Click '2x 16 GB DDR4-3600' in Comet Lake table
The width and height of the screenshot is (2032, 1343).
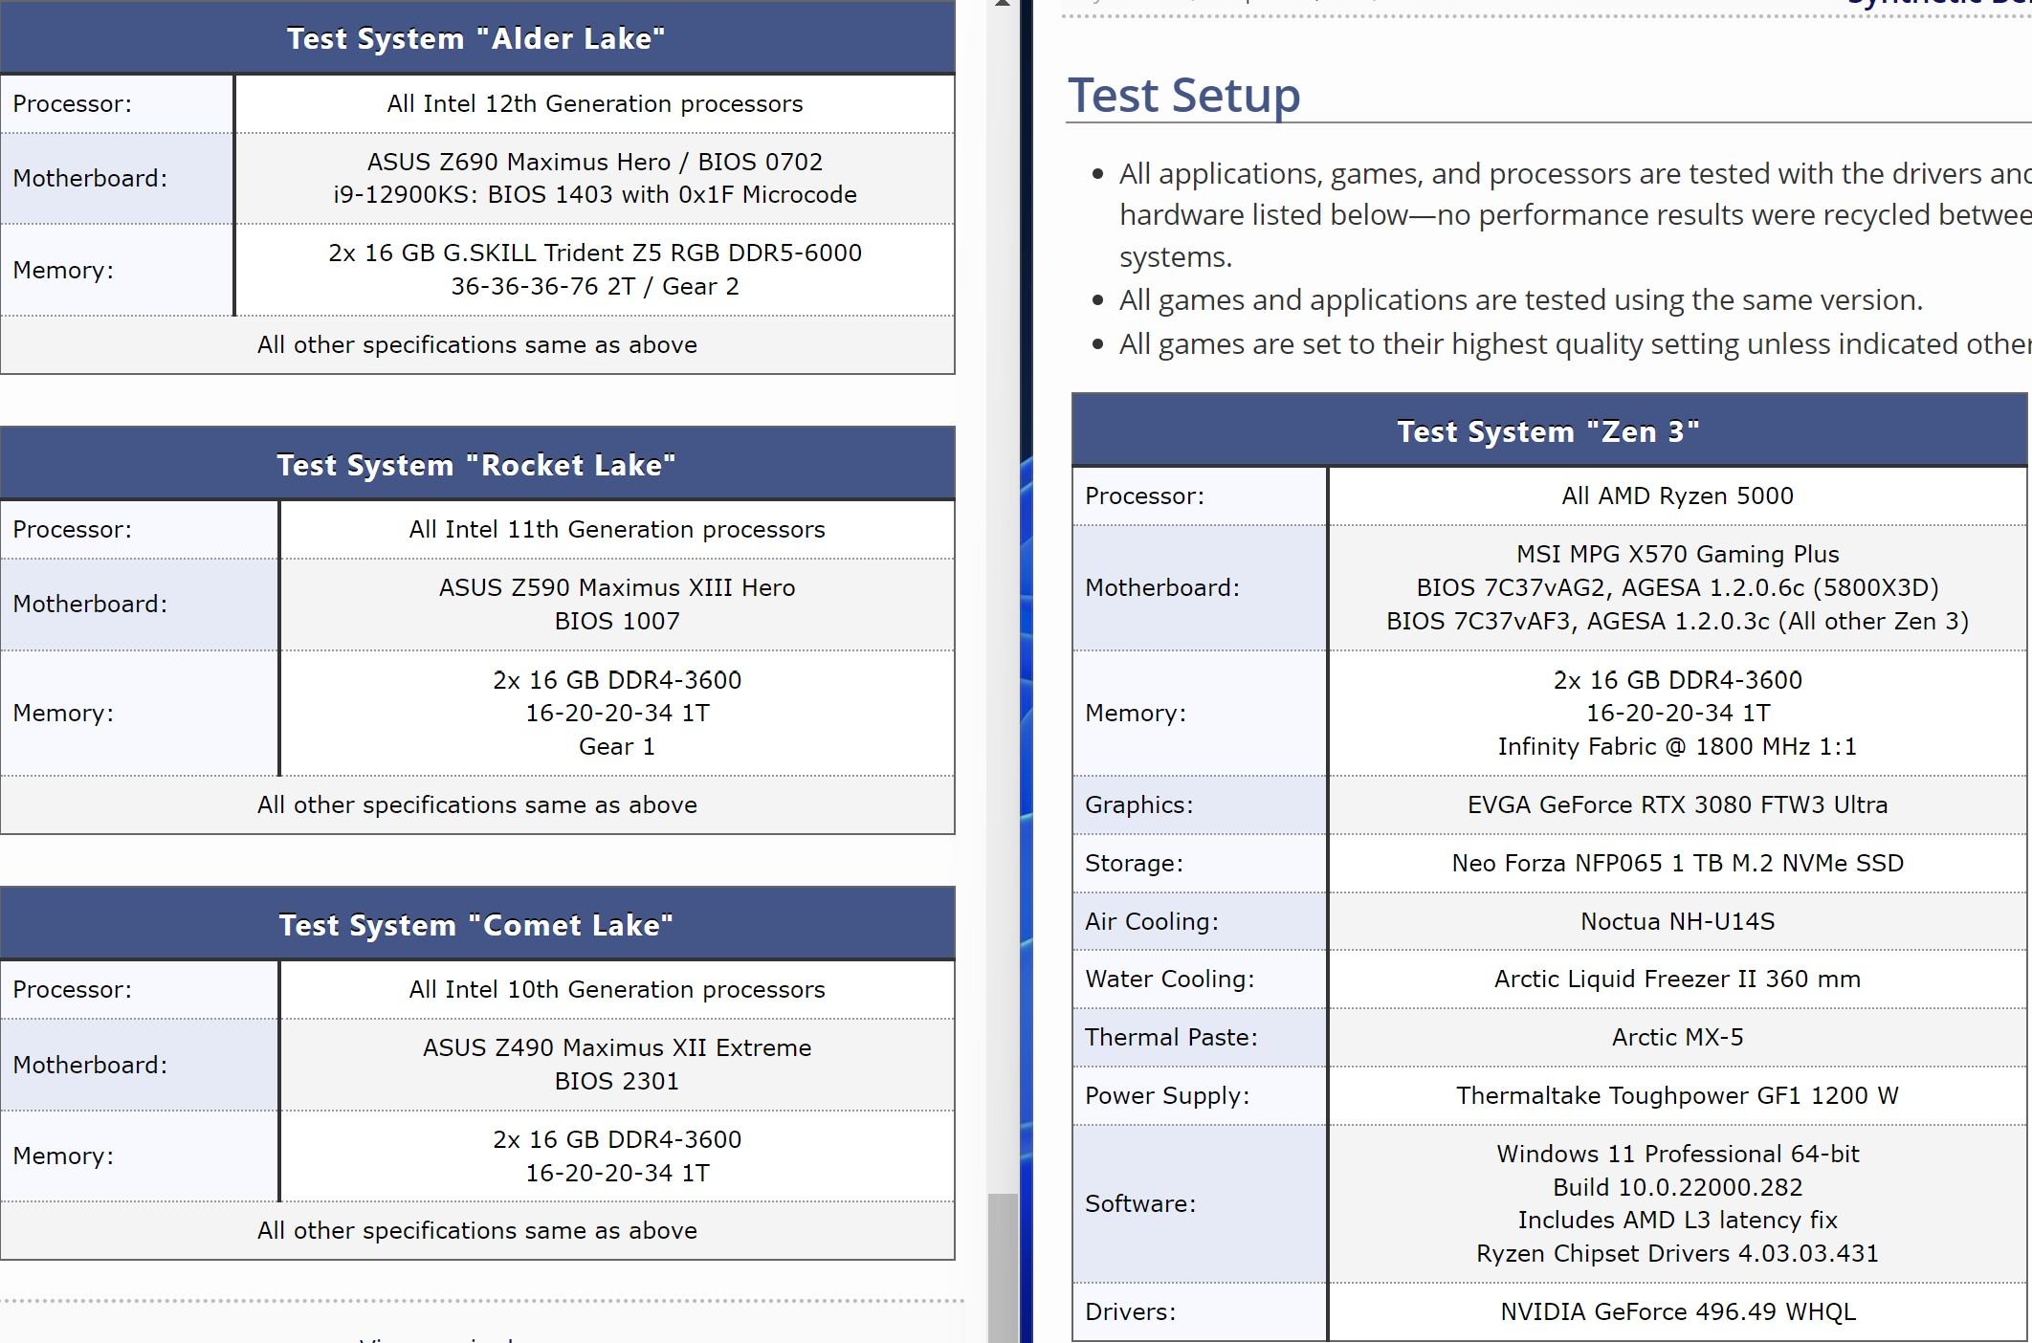point(617,1139)
